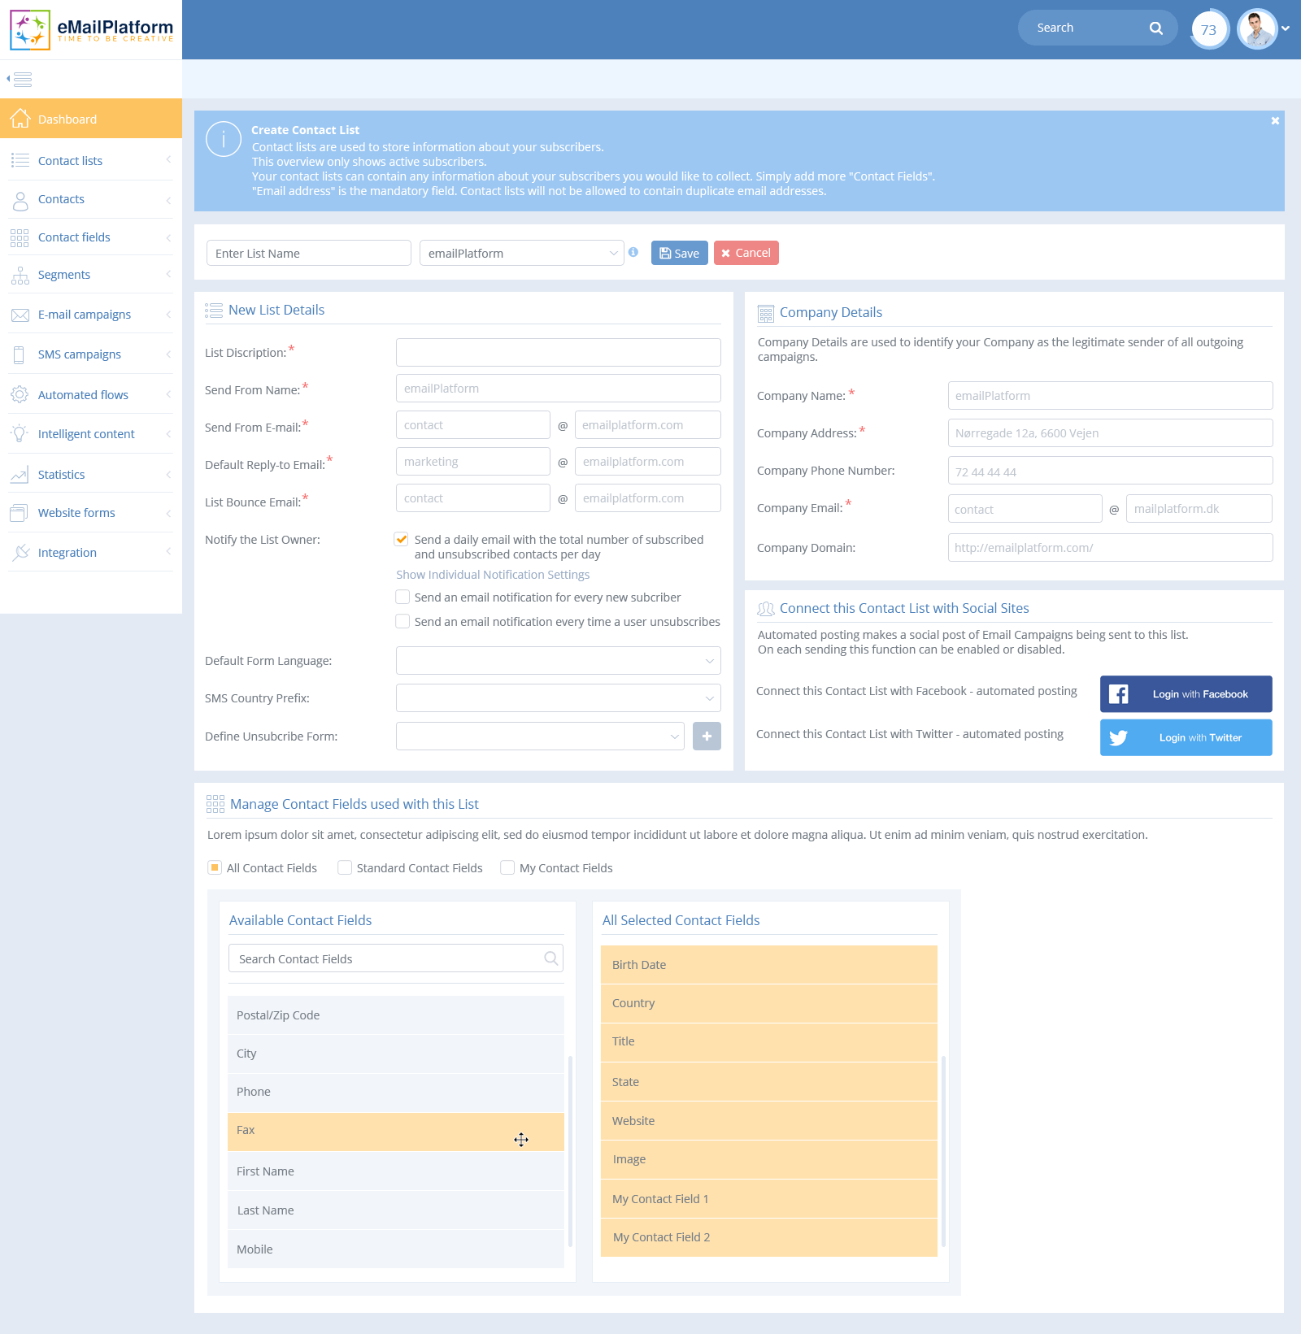Click the info circle in the blue banner
Screen dimensions: 1301x1334
[224, 139]
